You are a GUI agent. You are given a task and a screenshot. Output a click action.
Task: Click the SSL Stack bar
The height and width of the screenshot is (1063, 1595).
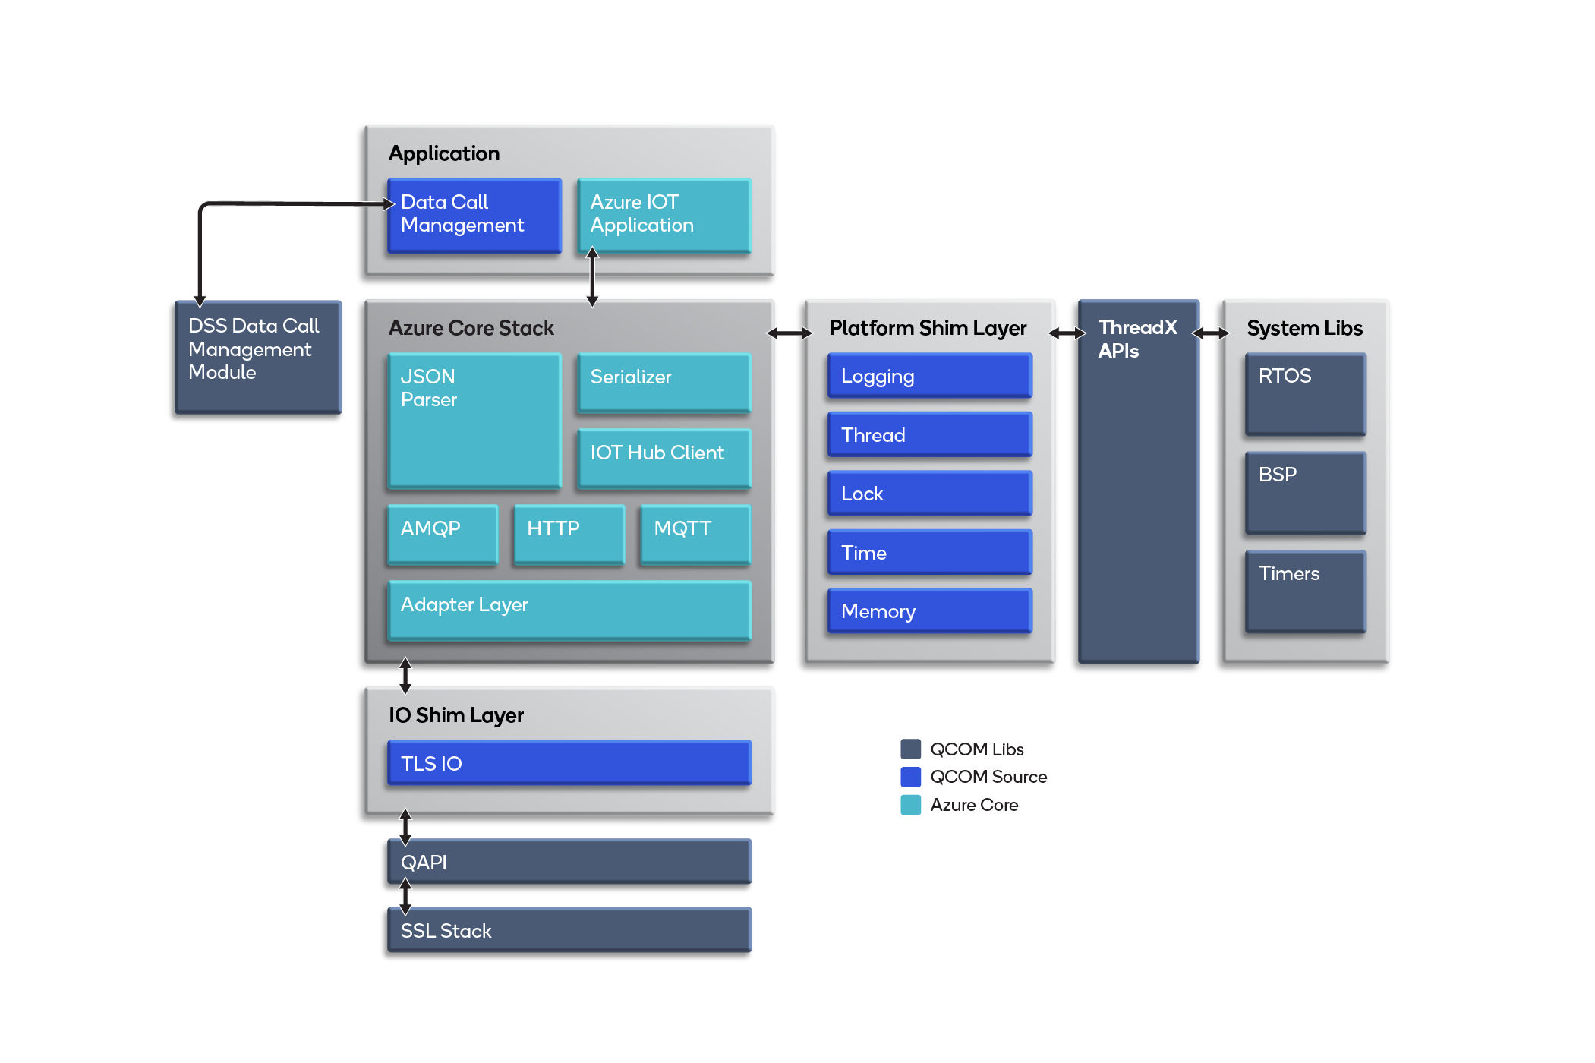tap(569, 929)
